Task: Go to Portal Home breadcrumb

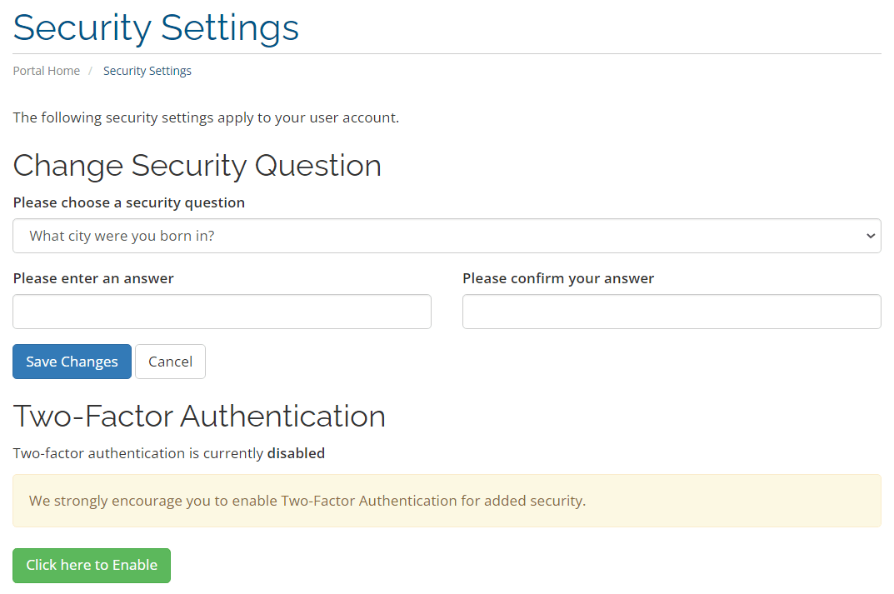Action: click(46, 71)
